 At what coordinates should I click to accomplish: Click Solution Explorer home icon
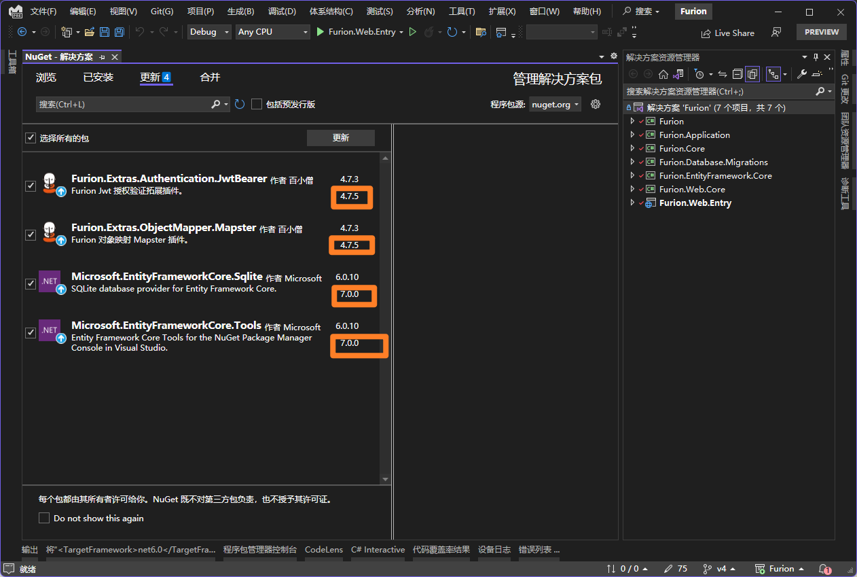[663, 74]
